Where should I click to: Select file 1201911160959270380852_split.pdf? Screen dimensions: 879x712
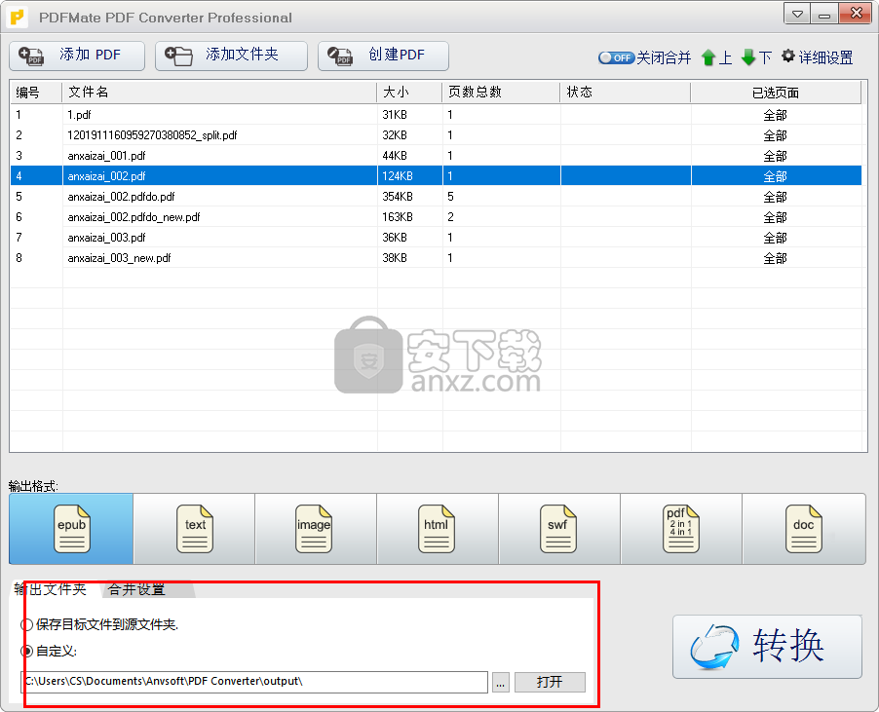tap(437, 135)
